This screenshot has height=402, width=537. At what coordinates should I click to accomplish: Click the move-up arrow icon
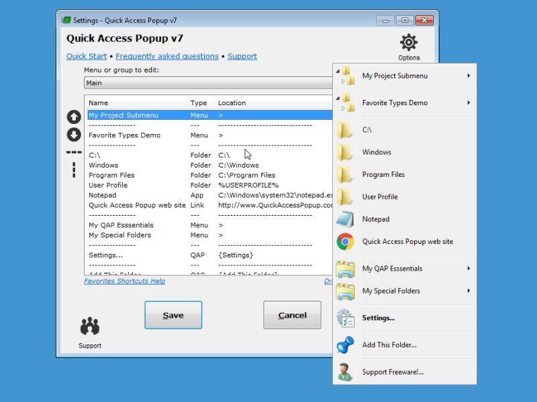point(74,117)
